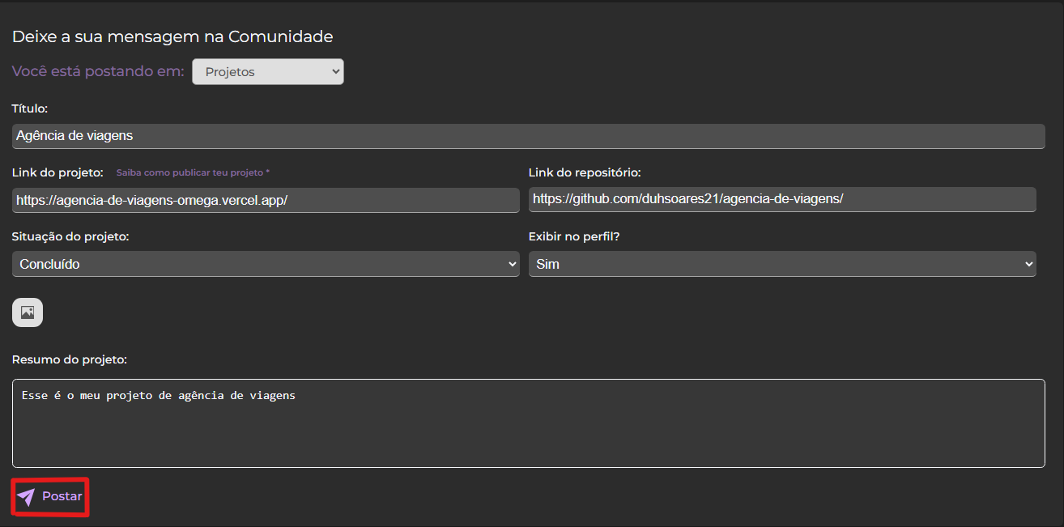Expand the Situação do projeto dropdown

[x=266, y=264]
